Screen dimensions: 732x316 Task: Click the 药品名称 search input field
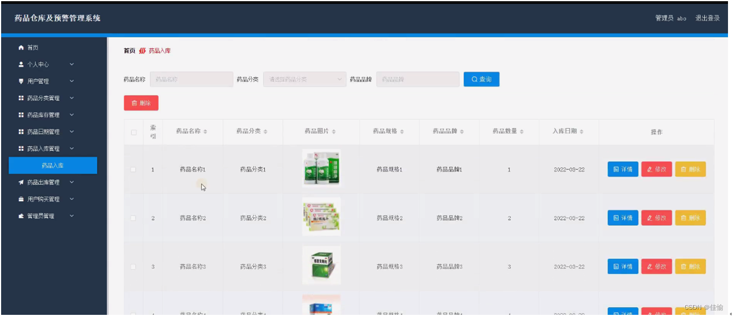tap(191, 79)
